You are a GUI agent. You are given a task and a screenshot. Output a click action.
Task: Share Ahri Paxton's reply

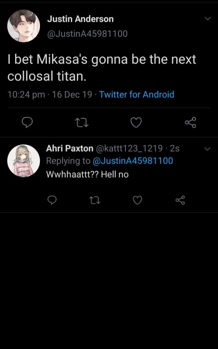pos(180,200)
